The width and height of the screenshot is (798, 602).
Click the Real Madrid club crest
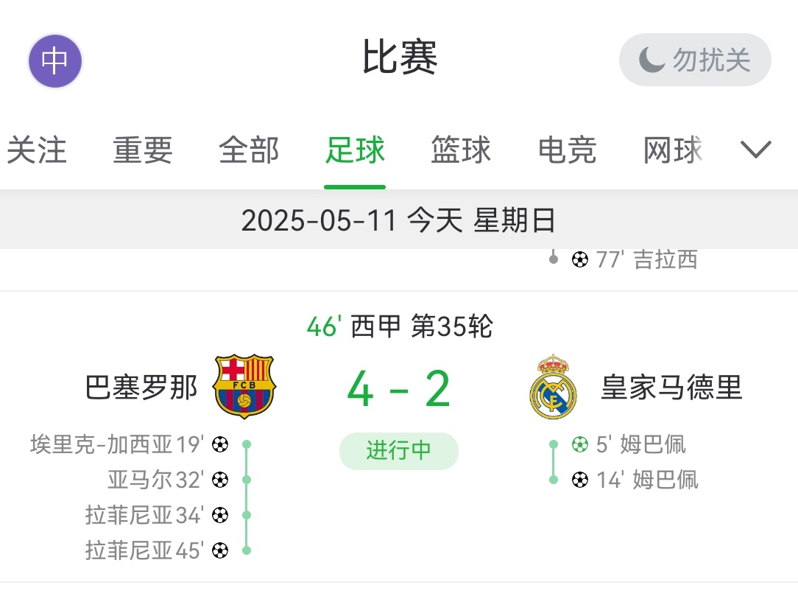pos(553,387)
